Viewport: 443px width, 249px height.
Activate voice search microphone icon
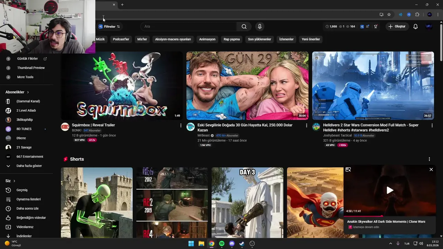260,27
